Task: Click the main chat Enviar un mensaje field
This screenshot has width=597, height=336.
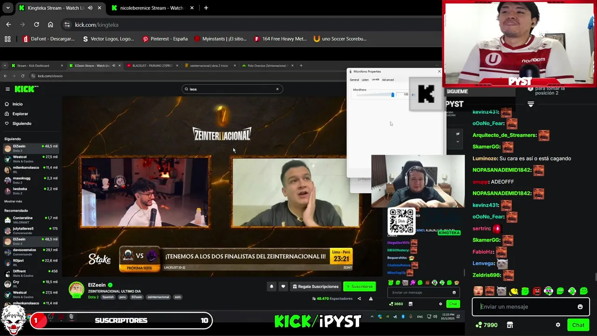Action: [x=531, y=307]
